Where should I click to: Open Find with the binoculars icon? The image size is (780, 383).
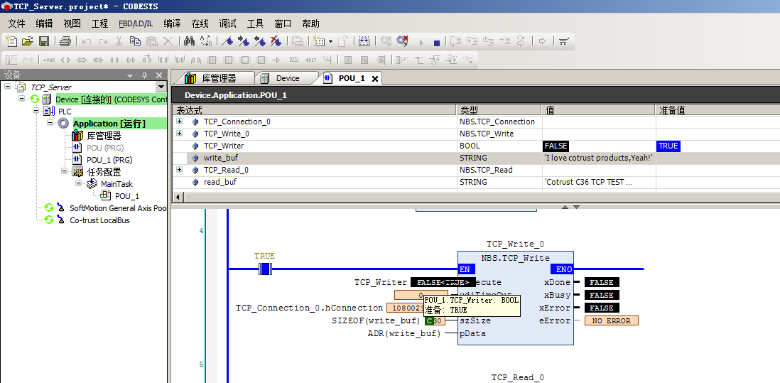point(189,41)
